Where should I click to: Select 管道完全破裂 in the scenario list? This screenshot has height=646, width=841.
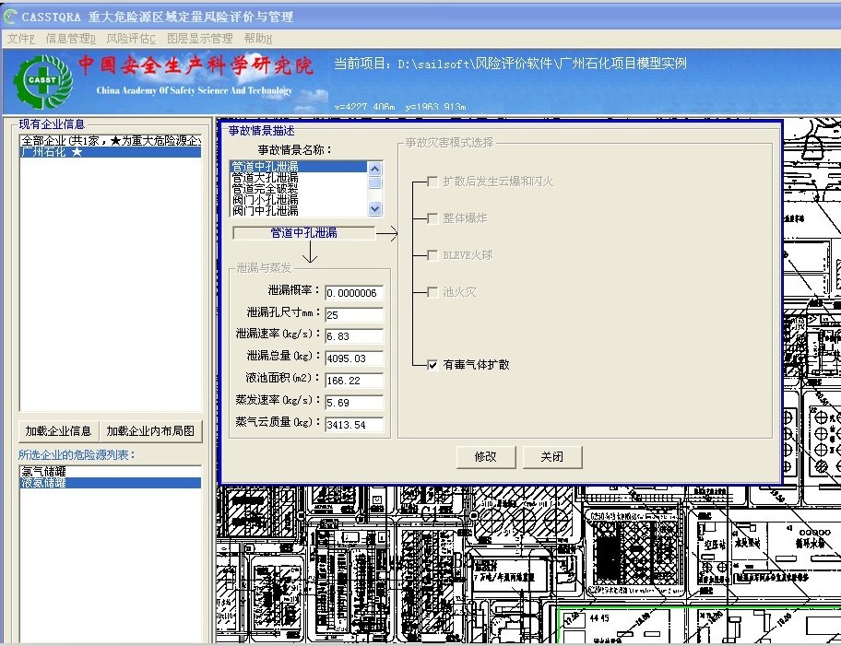click(x=265, y=188)
